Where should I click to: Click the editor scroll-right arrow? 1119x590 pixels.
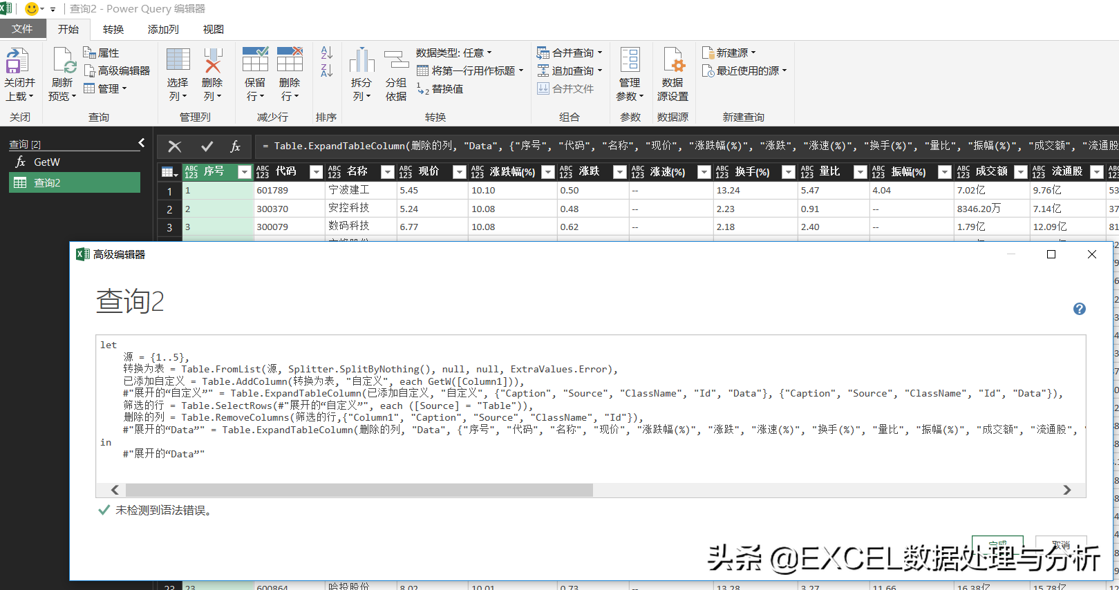[x=1067, y=490]
